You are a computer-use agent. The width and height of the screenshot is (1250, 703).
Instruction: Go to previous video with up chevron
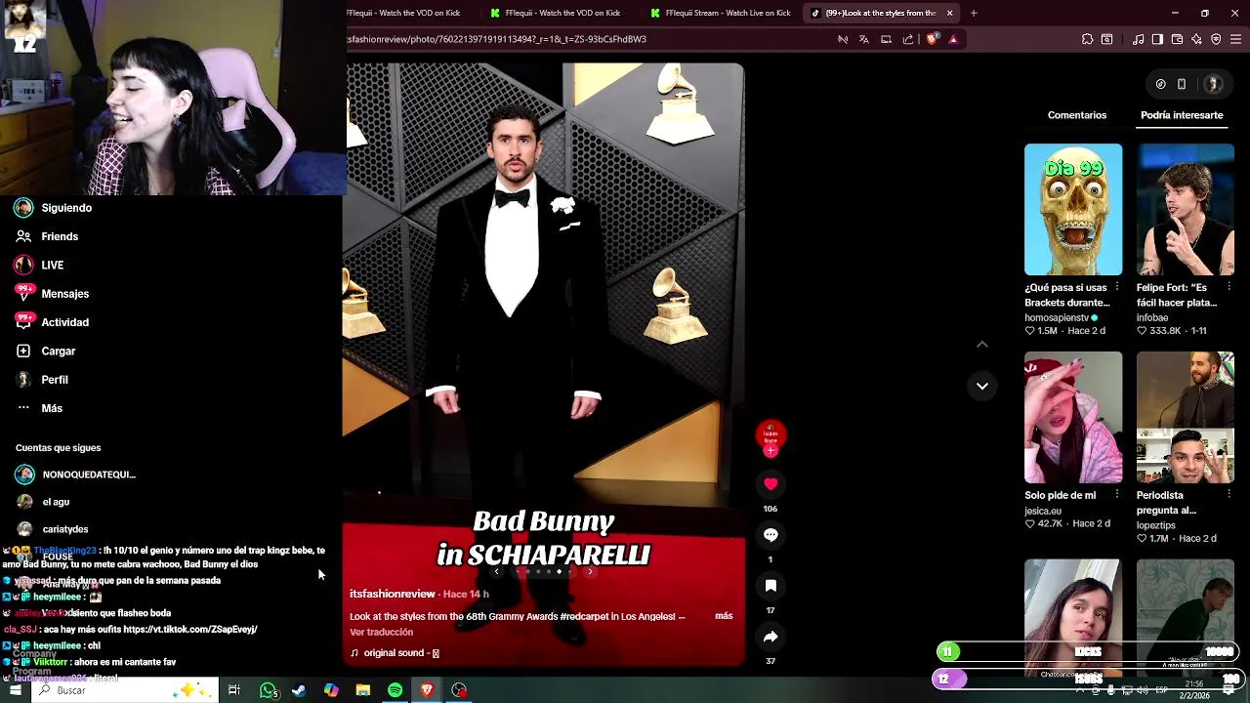point(982,344)
